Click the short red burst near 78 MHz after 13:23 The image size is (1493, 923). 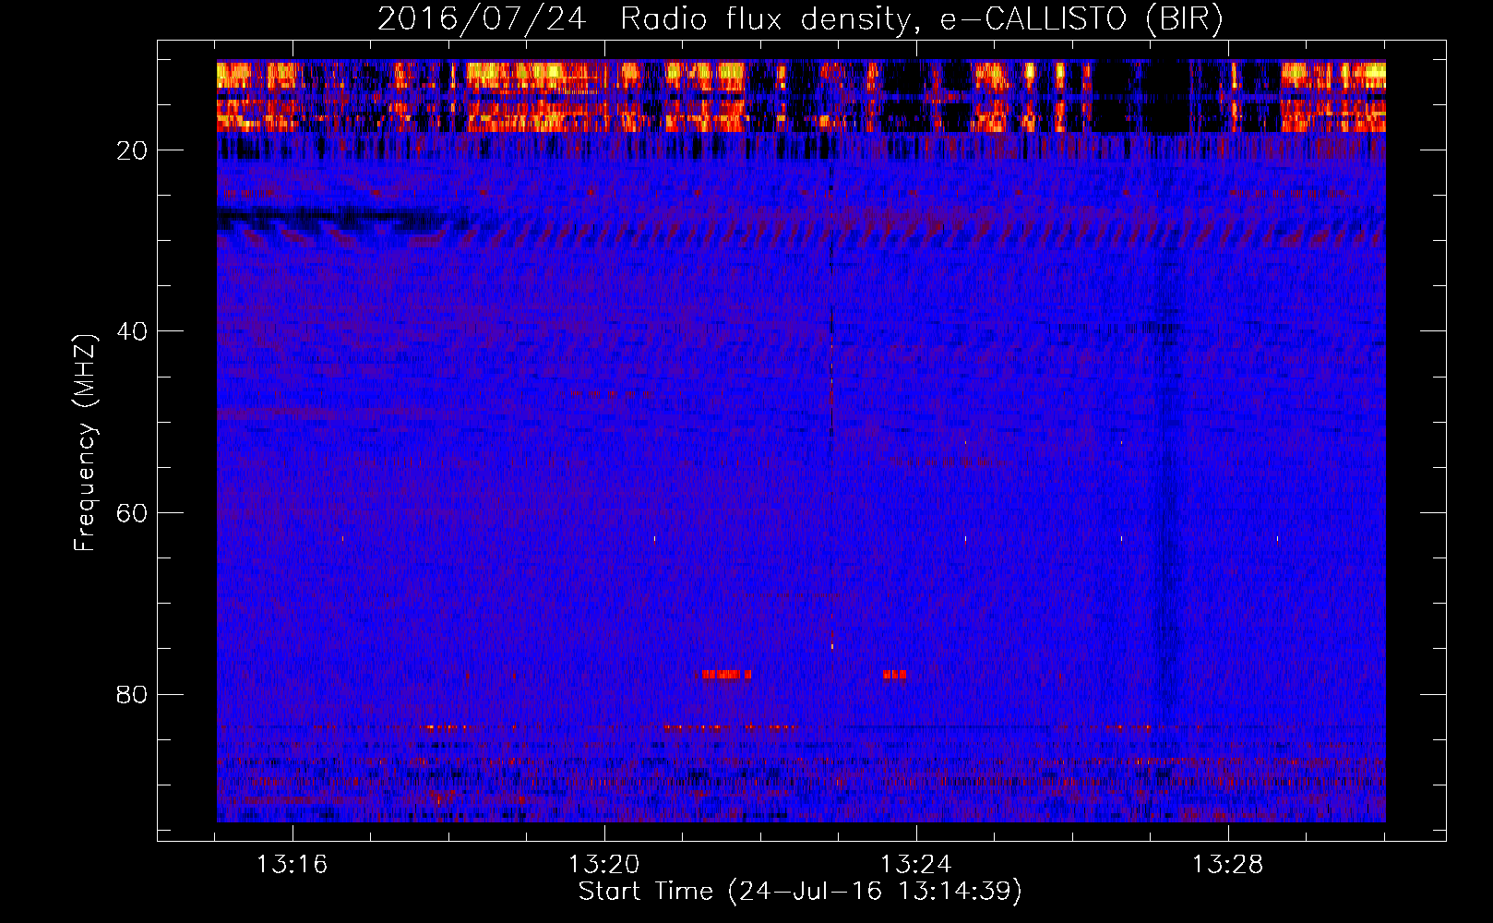(x=894, y=675)
